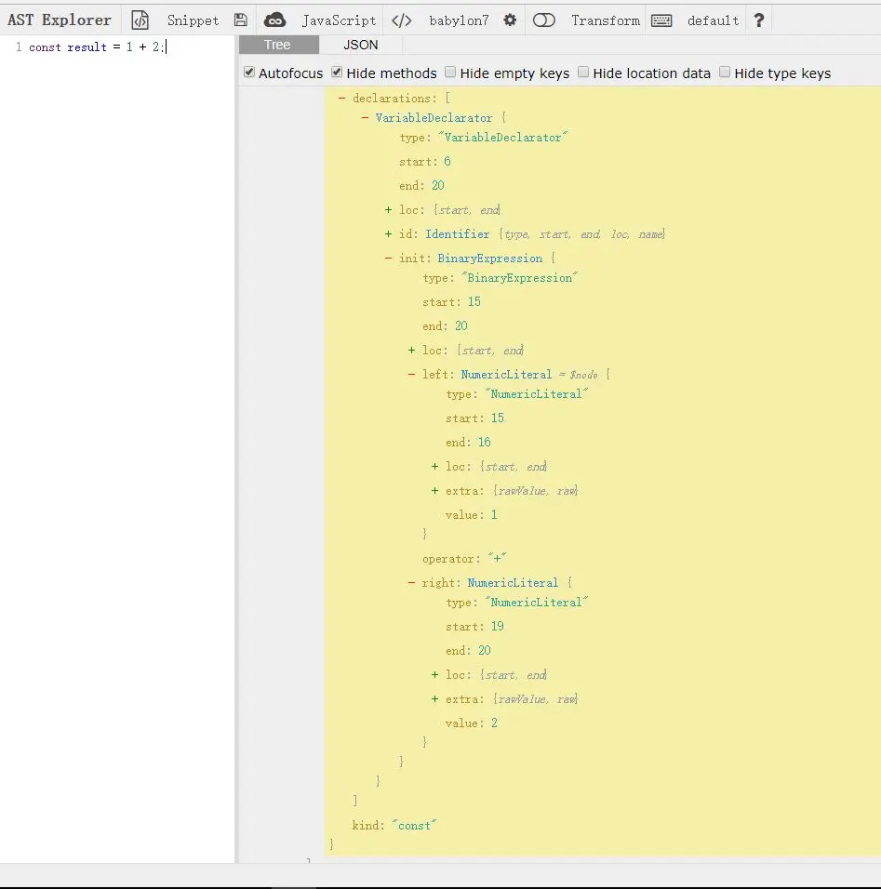Click the cloud fork icon
881x889 pixels.
coord(275,20)
